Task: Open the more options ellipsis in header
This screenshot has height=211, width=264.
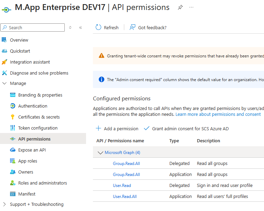Action: [191, 7]
